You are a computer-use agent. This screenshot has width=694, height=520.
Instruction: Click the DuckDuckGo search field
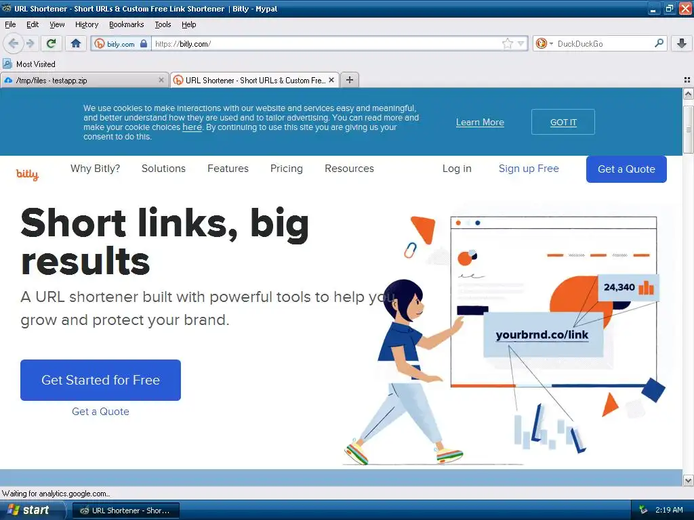pos(604,43)
